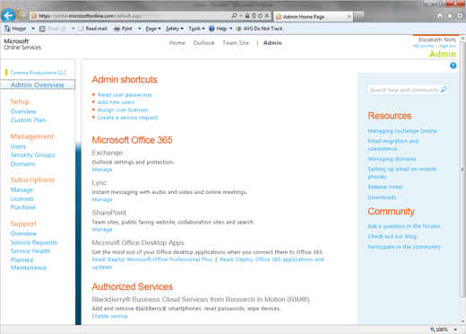The width and height of the screenshot is (466, 334).
Task: Click Read: Deploy Microsoft Office Professional Plus
Action: (x=151, y=259)
